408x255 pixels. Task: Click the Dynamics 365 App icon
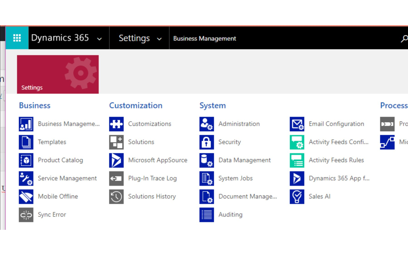pos(297,178)
